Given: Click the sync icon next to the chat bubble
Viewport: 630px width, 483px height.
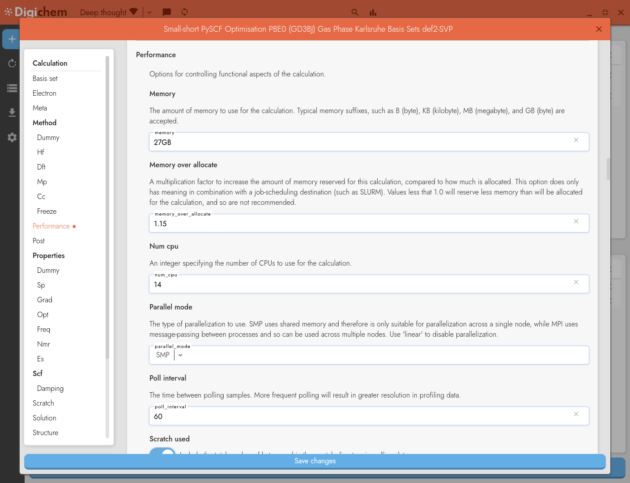Looking at the screenshot, I should [x=184, y=13].
